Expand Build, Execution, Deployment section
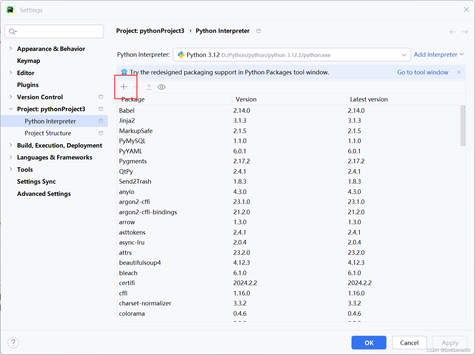Screen dimensions: 475x355 click(x=11, y=145)
